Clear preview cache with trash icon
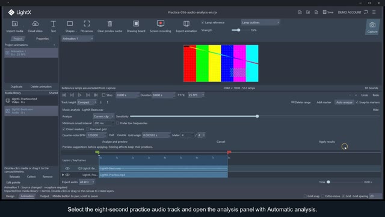Viewport: 385px width, 217px height. (x=109, y=24)
